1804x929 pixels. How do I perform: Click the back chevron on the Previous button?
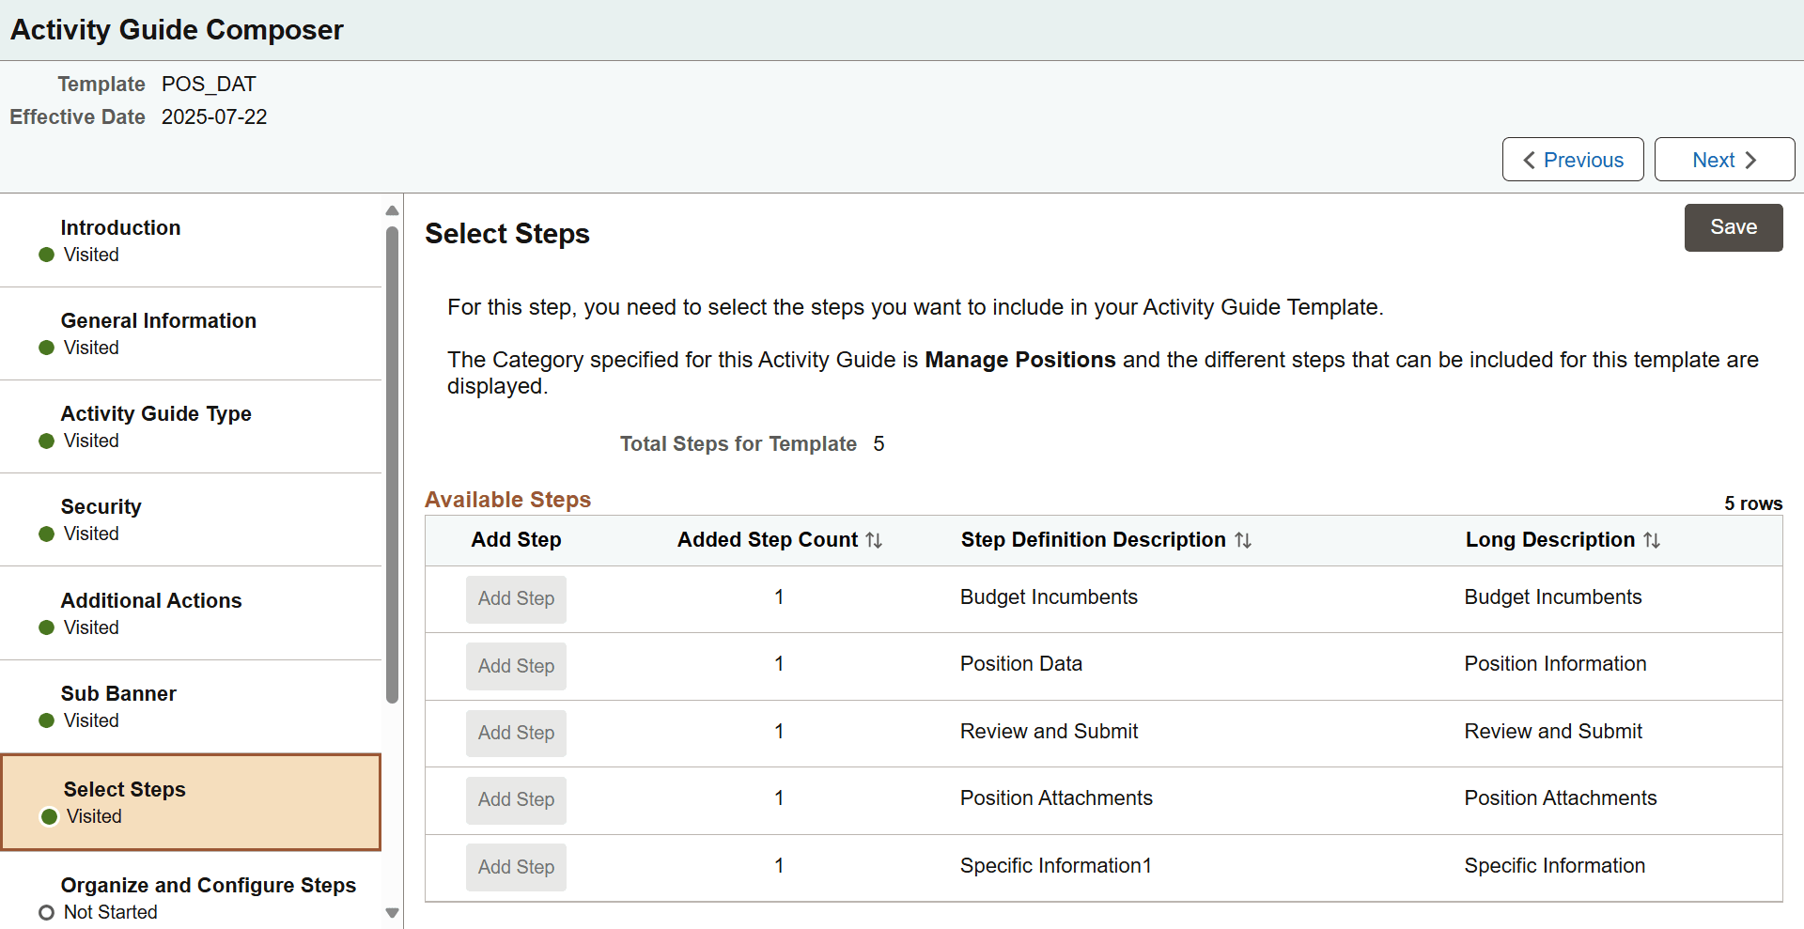coord(1527,160)
